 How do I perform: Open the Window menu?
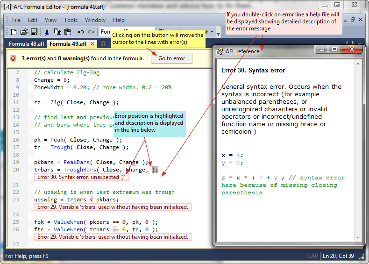95,20
